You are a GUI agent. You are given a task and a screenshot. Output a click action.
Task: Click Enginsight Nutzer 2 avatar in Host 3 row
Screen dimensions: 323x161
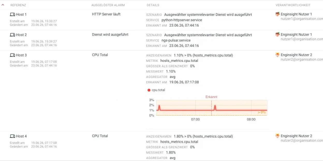[x=277, y=55]
